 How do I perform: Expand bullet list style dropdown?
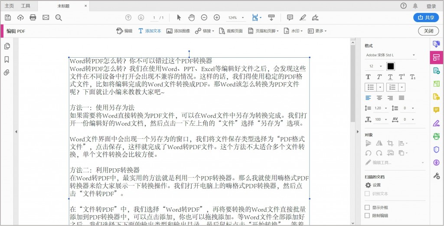click(x=380, y=87)
